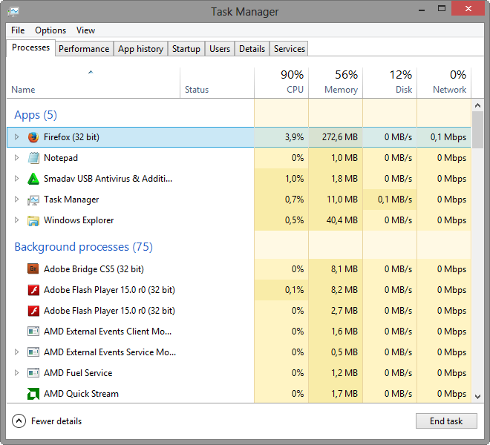Switch to the App history tab
The image size is (490, 445).
(x=140, y=49)
